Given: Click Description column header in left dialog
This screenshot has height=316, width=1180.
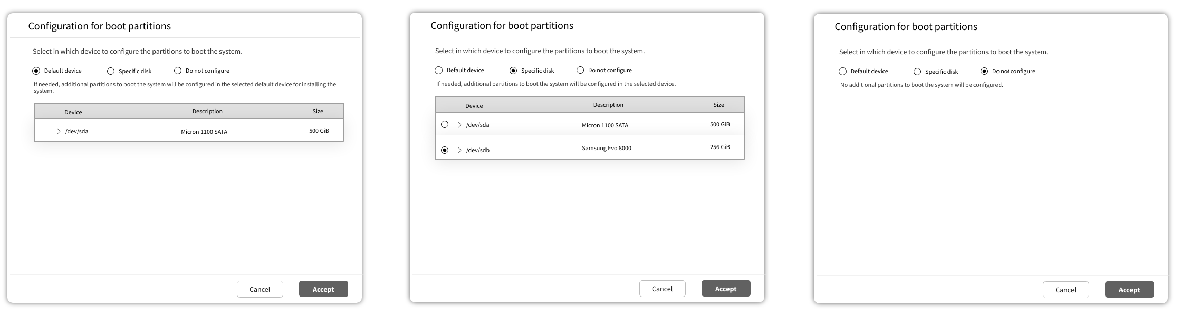Looking at the screenshot, I should click(x=207, y=111).
